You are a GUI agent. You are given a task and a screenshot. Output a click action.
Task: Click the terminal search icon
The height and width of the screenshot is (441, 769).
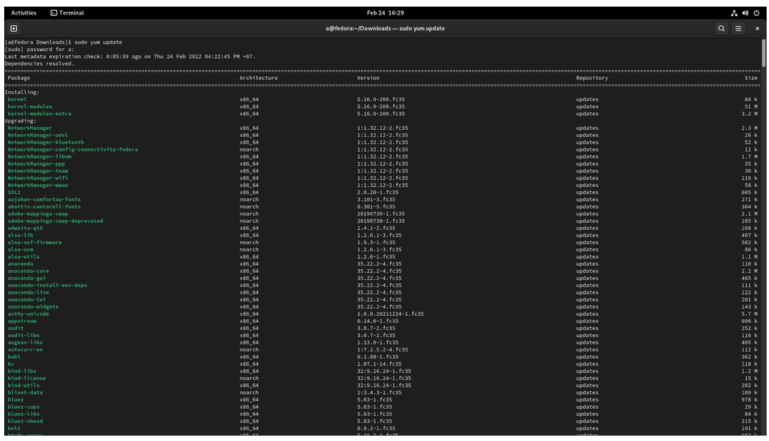(722, 28)
